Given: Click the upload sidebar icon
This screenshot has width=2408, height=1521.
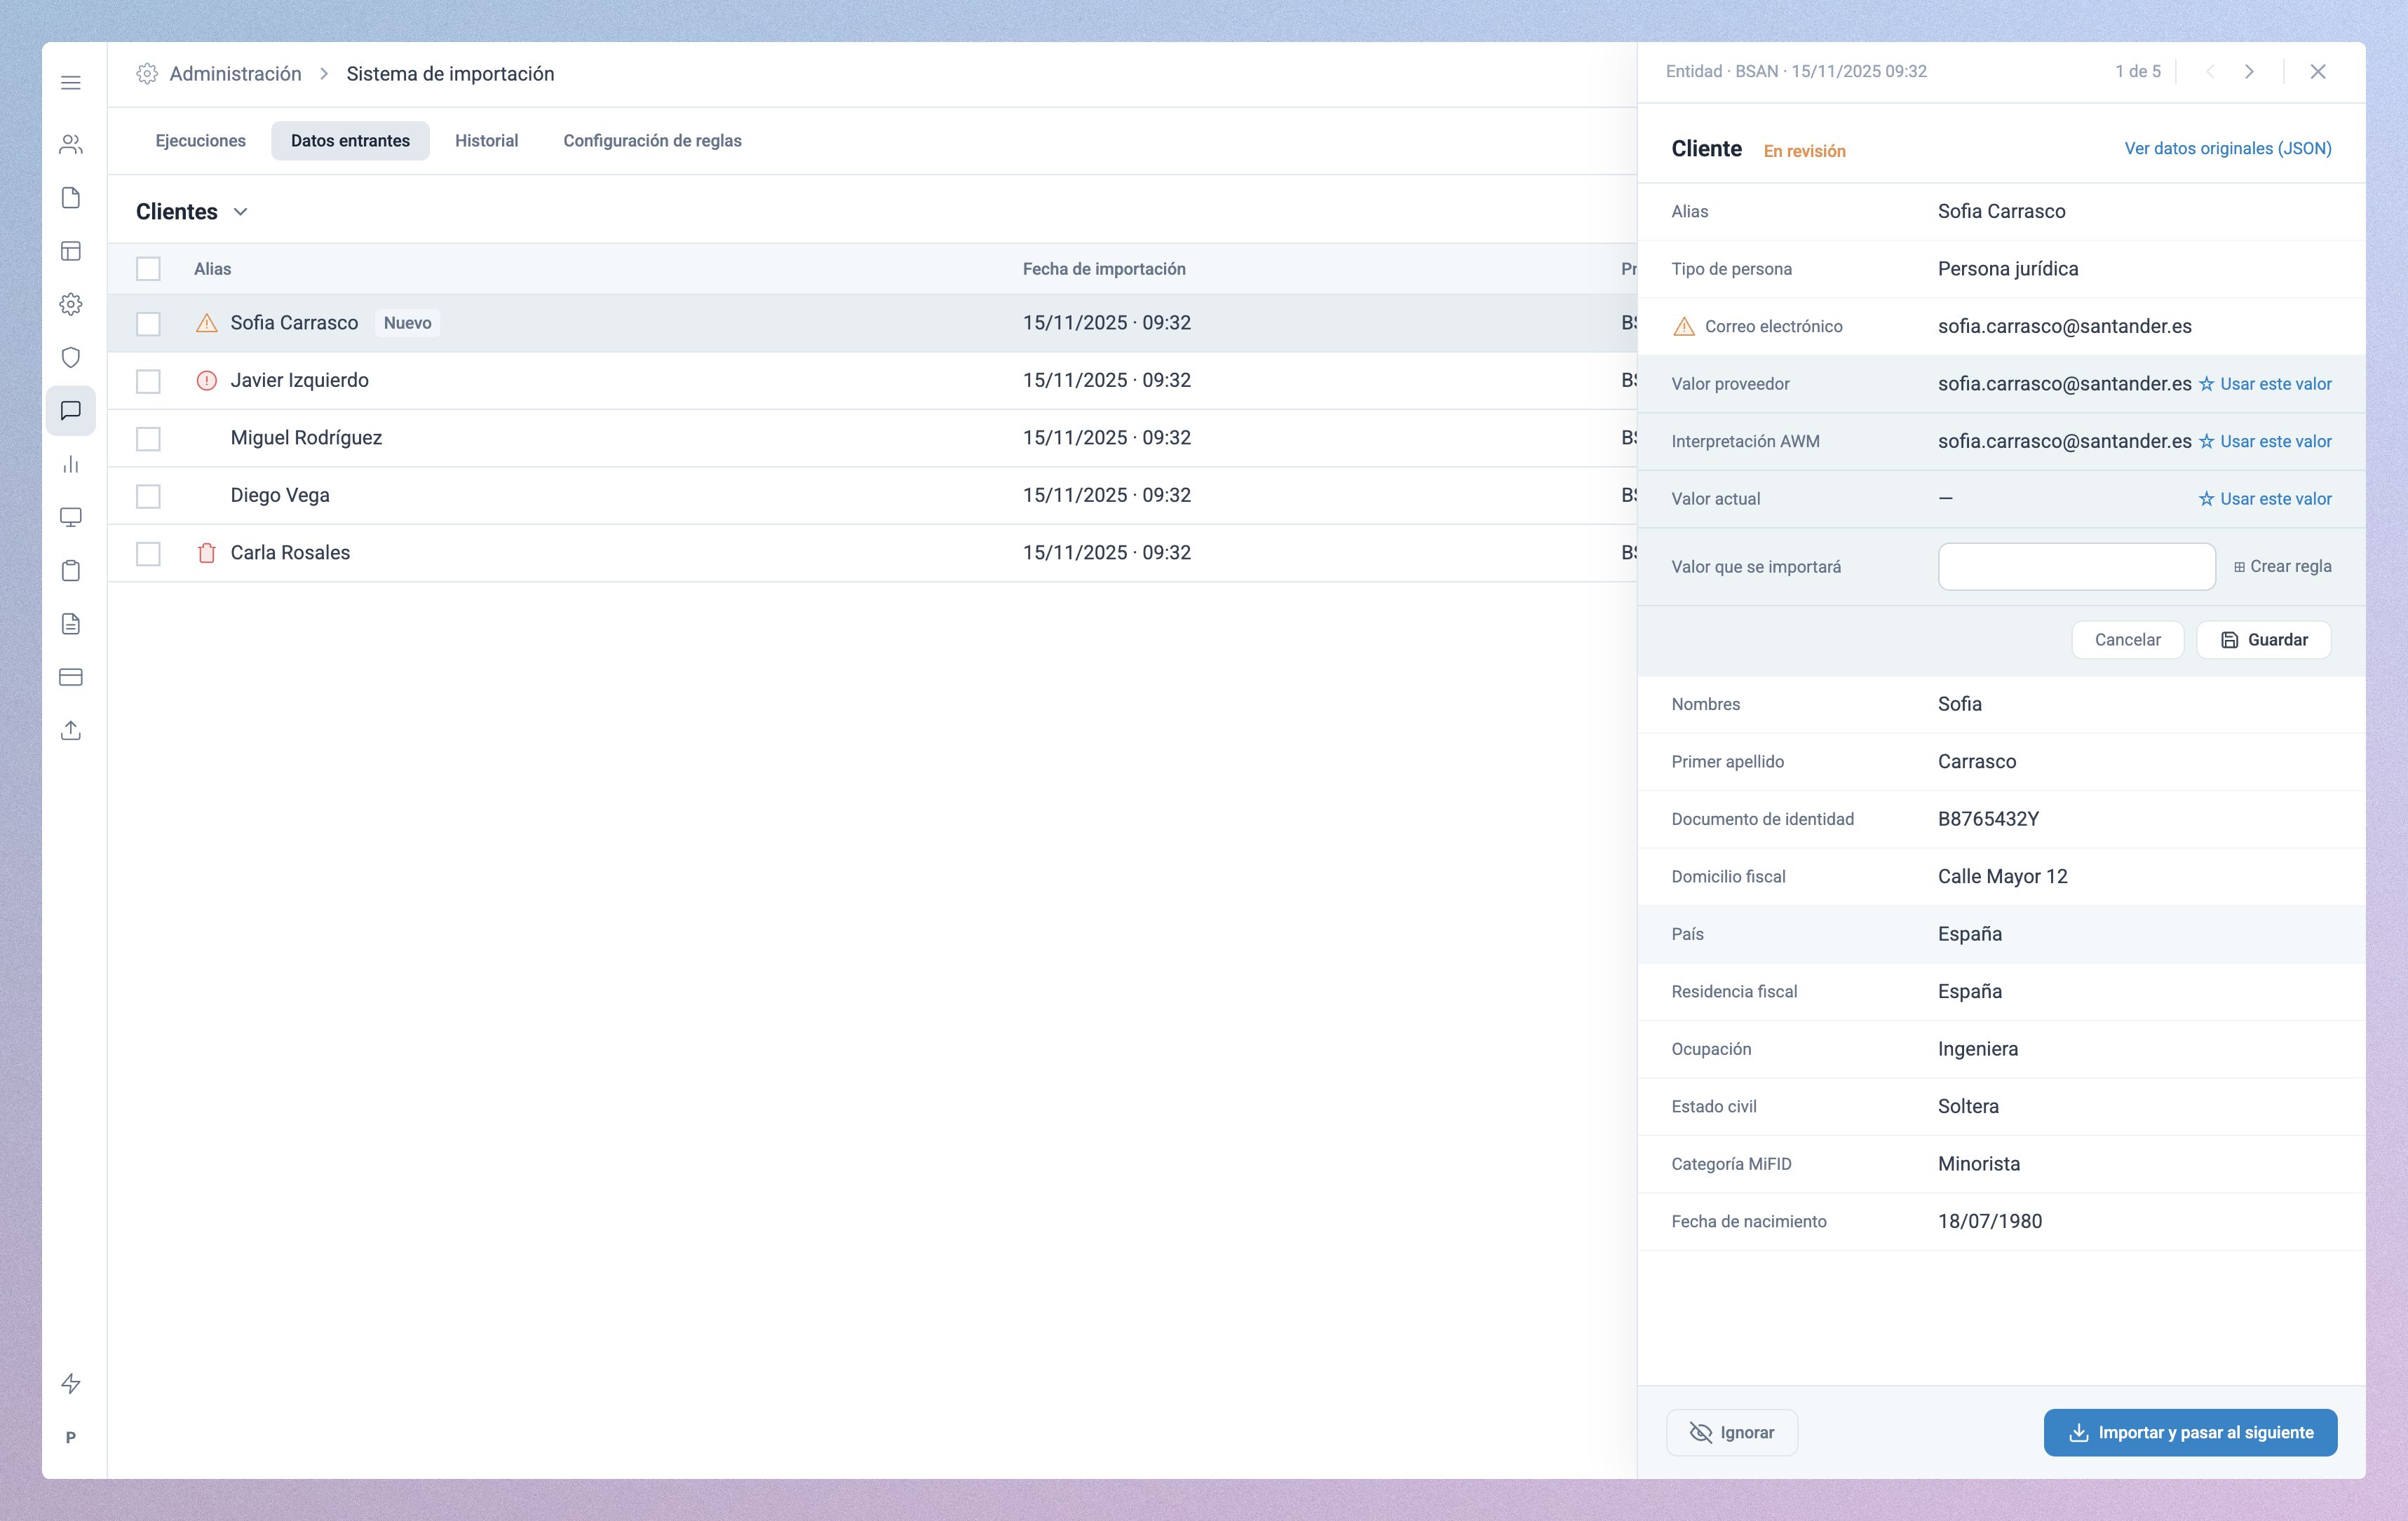Looking at the screenshot, I should coord(71,730).
